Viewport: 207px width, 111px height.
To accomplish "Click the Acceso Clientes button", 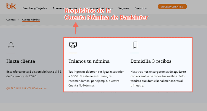I will (x=172, y=6).
